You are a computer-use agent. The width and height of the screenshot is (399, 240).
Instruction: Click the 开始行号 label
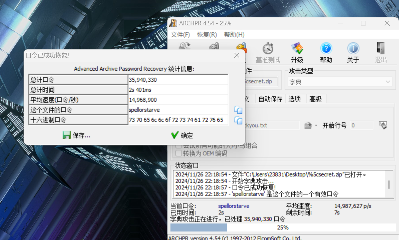[335, 125]
